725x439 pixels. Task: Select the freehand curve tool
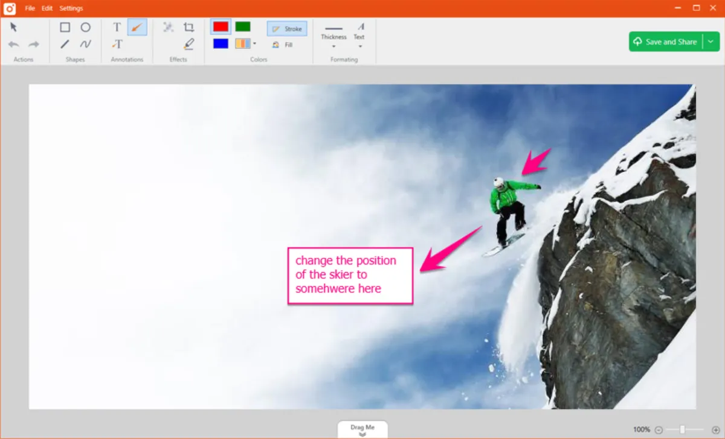click(x=86, y=44)
